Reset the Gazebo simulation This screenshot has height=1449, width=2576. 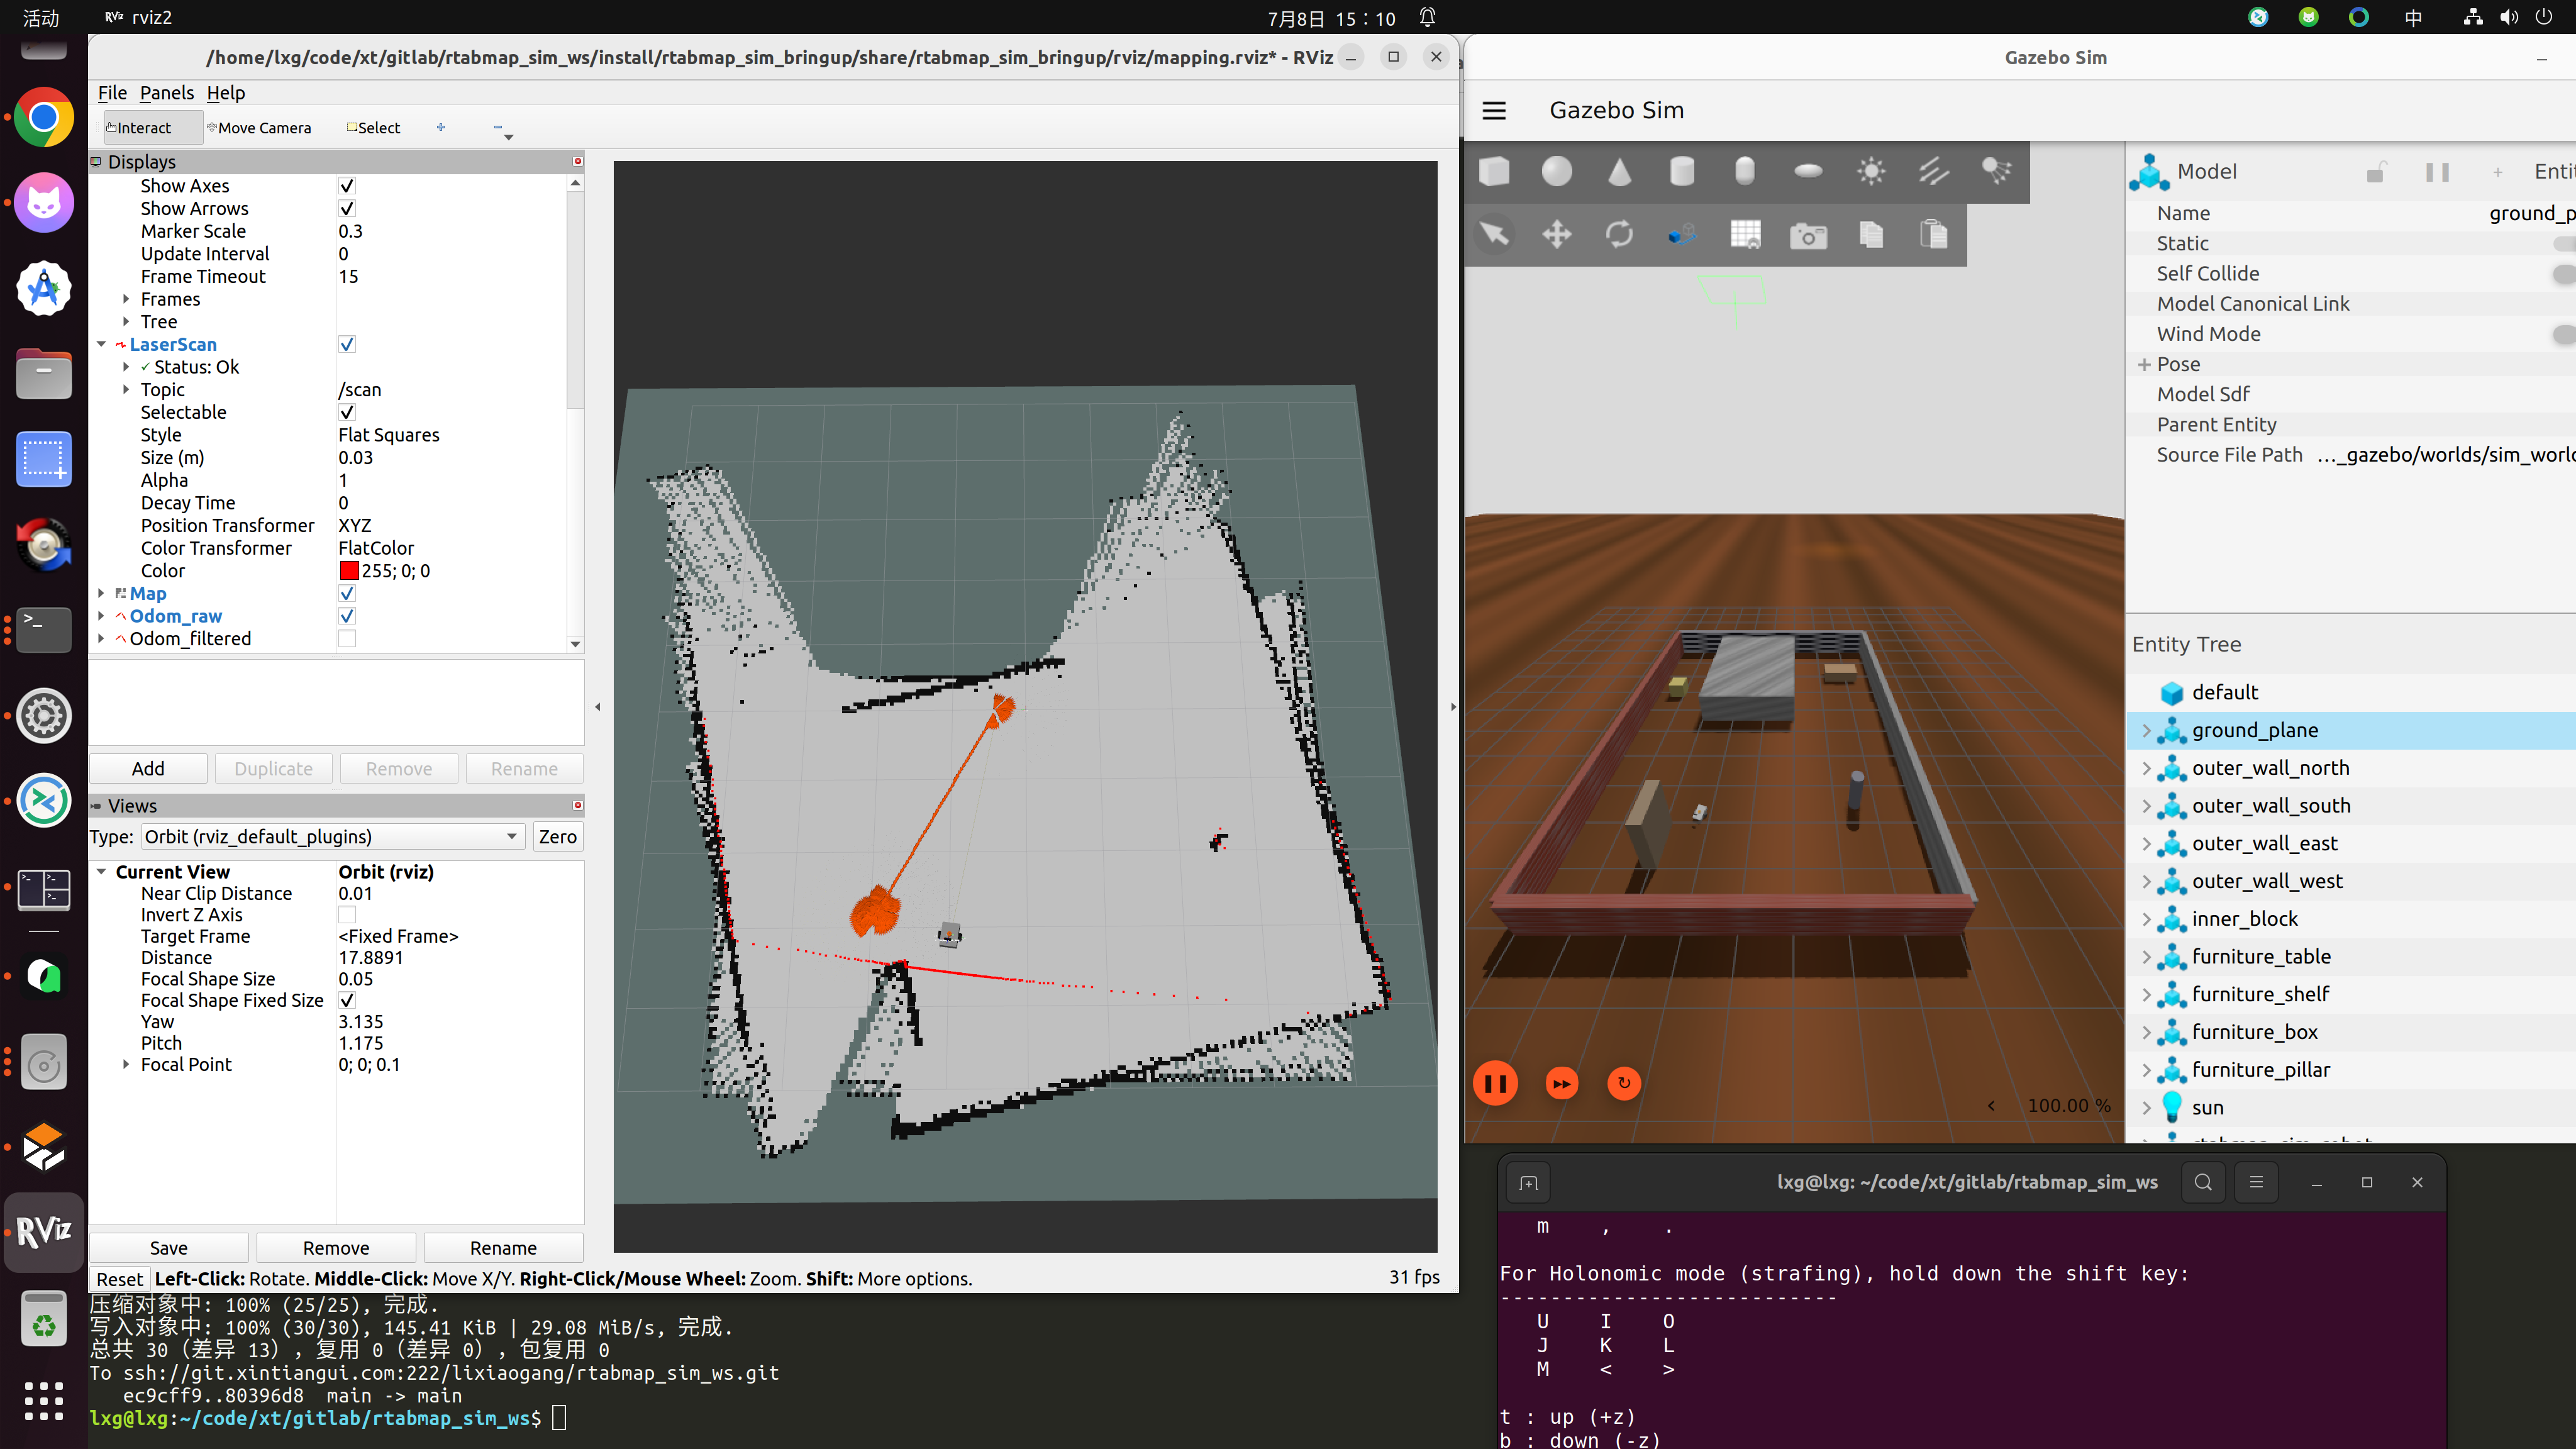pos(1624,1083)
